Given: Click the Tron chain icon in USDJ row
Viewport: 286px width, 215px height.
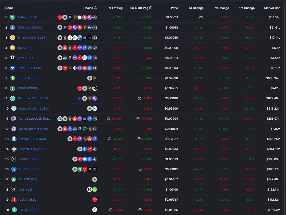Looking at the screenshot, I should click(x=95, y=200).
